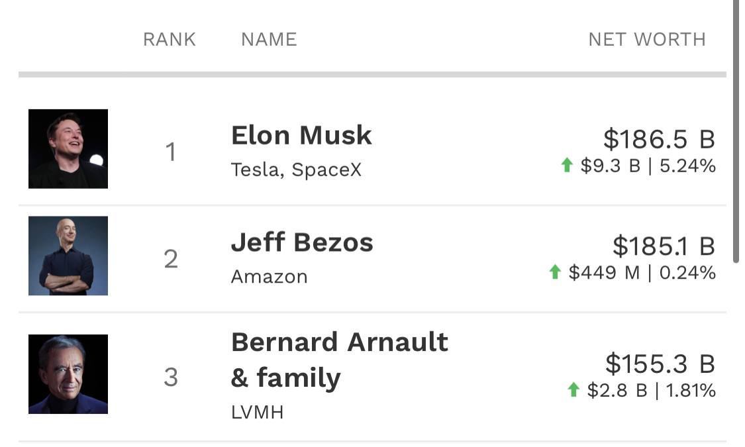The height and width of the screenshot is (447, 745).
Task: Open the Bernard Arnault & family link
Action: pyautogui.click(x=339, y=360)
